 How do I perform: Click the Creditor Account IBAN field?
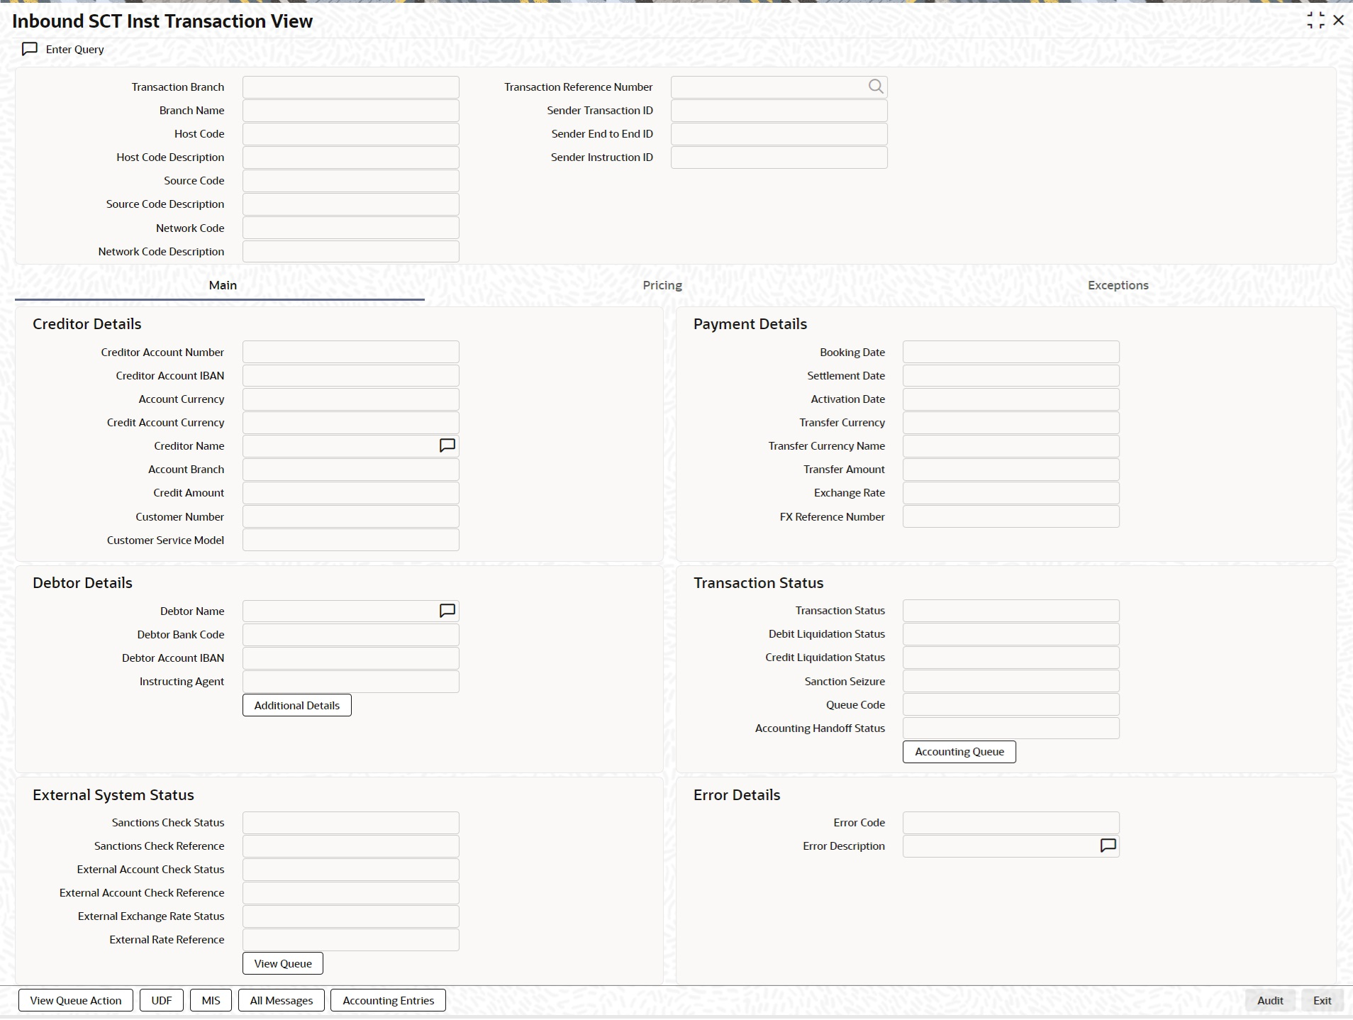pos(351,375)
